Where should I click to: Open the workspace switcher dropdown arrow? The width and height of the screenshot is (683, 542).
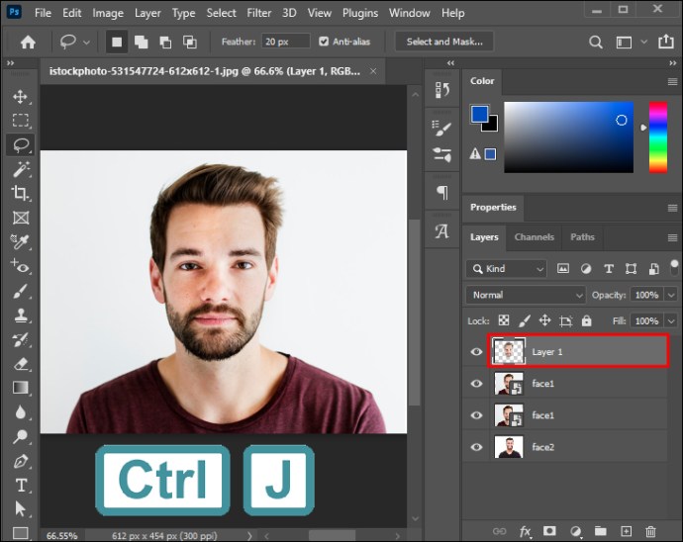tap(643, 42)
